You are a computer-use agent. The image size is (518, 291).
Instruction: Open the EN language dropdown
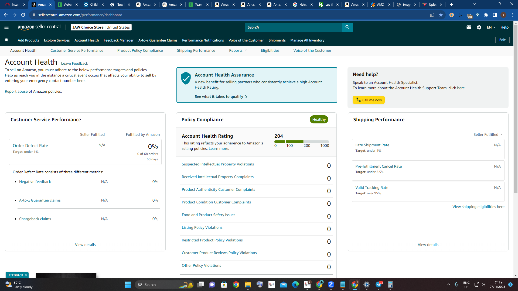[491, 27]
